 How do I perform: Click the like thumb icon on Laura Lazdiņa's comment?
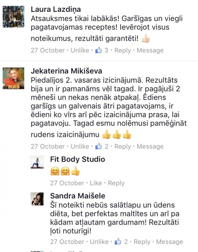point(99,50)
